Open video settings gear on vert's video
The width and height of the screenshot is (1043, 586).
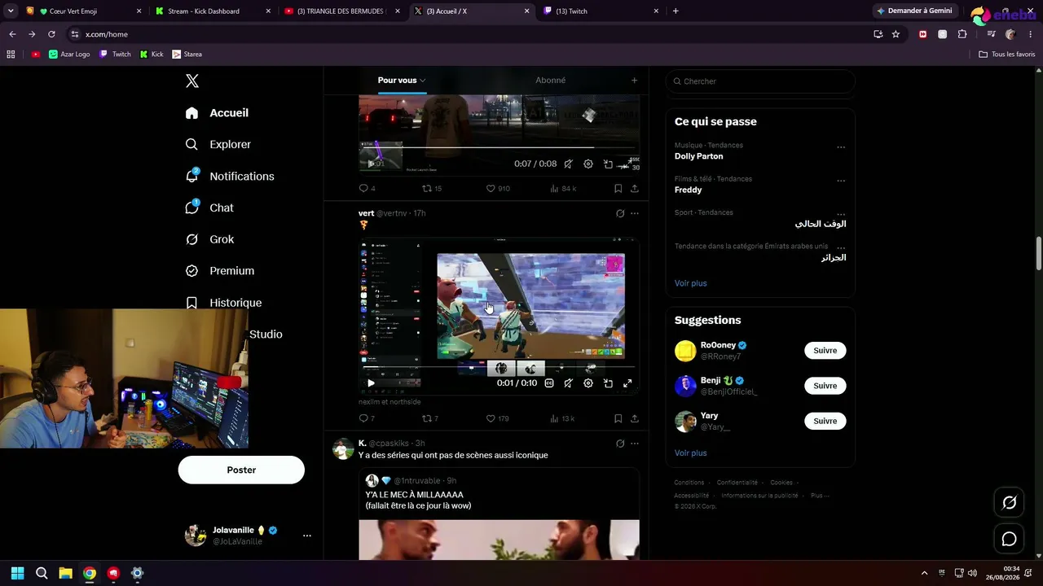click(x=588, y=383)
